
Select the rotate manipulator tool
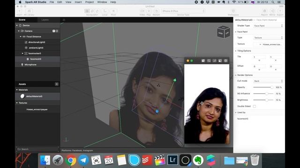pyautogui.click(x=92, y=11)
